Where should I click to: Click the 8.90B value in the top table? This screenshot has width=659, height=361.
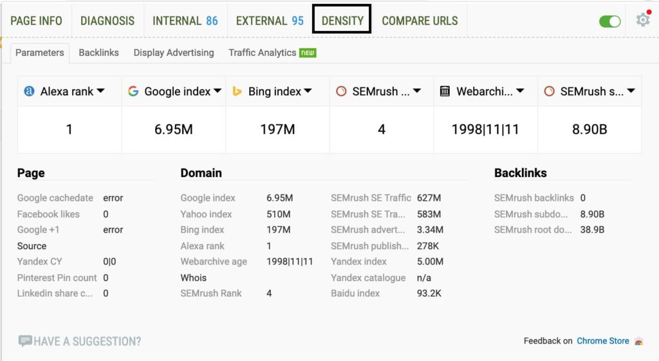pos(589,129)
